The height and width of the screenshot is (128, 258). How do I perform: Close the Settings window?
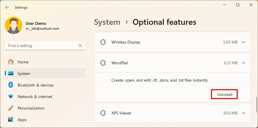pos(251,5)
